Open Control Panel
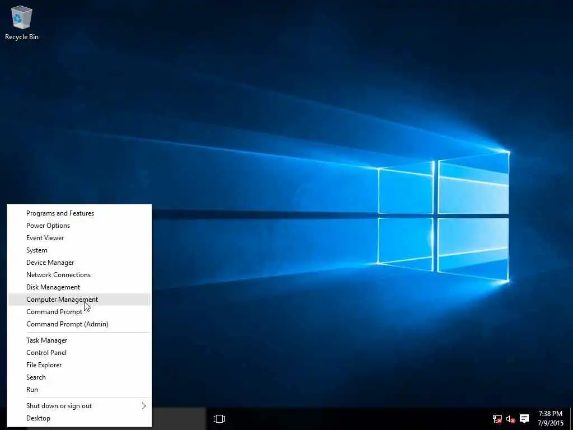The height and width of the screenshot is (430, 573). tap(79, 353)
